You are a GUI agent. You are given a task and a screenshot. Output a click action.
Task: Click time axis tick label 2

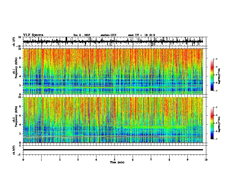click(60, 160)
